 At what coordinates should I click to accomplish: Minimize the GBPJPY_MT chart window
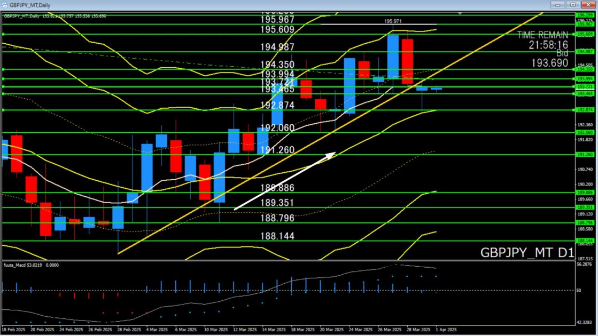pyautogui.click(x=560, y=4)
